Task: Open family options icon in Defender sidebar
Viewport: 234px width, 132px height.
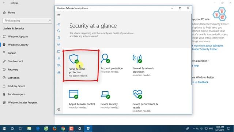Action: (59, 72)
